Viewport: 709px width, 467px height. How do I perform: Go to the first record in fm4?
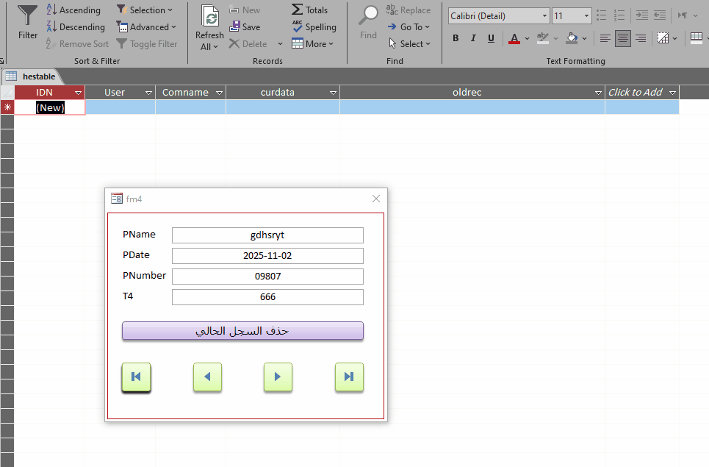tap(136, 377)
